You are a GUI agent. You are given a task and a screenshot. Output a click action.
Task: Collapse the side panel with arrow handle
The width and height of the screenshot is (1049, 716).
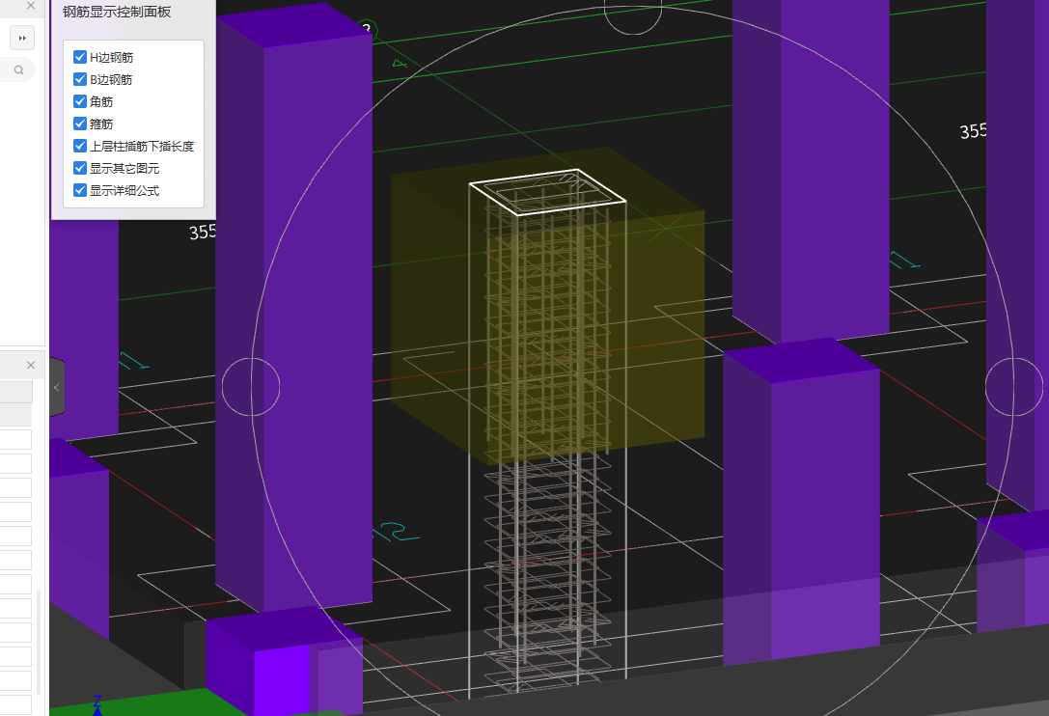(x=57, y=388)
